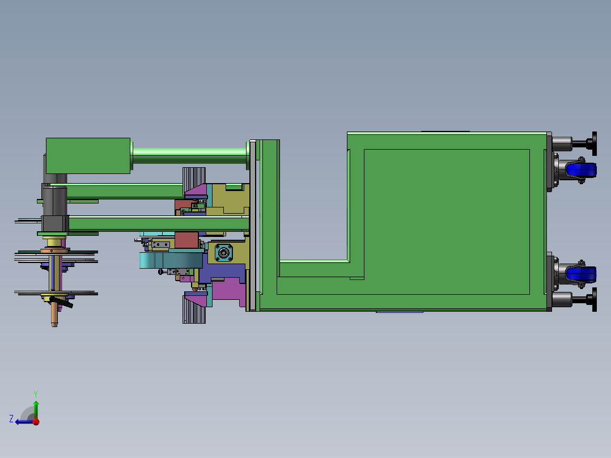Select the light green cylinder rod
This screenshot has height=458, width=611.
[189, 155]
